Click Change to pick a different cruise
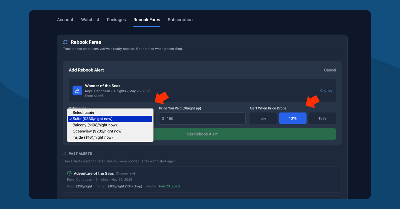The height and width of the screenshot is (209, 400). (x=326, y=90)
